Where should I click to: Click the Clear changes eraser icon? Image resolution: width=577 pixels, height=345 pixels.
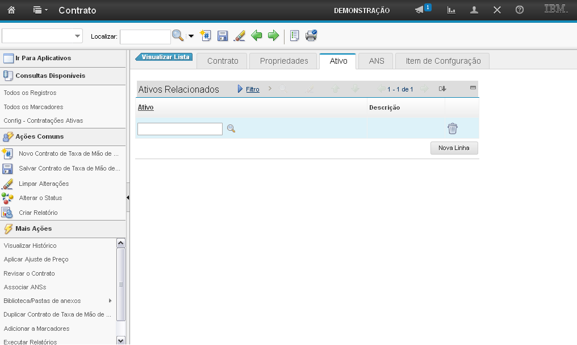coord(240,36)
